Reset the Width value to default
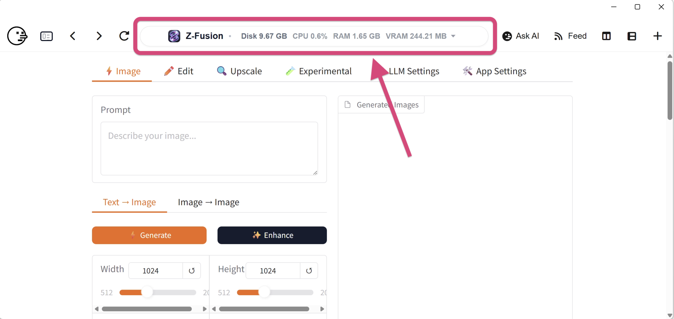This screenshot has width=674, height=319. pyautogui.click(x=192, y=271)
